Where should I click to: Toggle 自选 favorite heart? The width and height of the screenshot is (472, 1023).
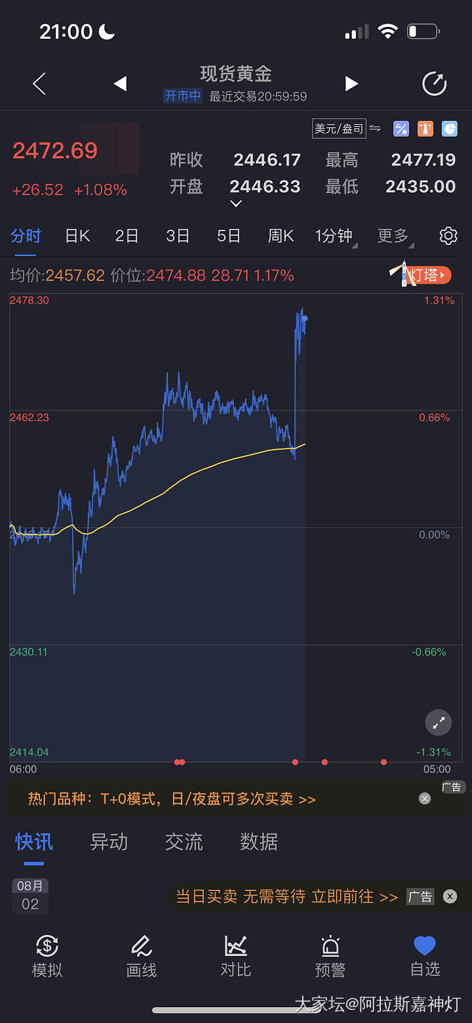(x=425, y=955)
